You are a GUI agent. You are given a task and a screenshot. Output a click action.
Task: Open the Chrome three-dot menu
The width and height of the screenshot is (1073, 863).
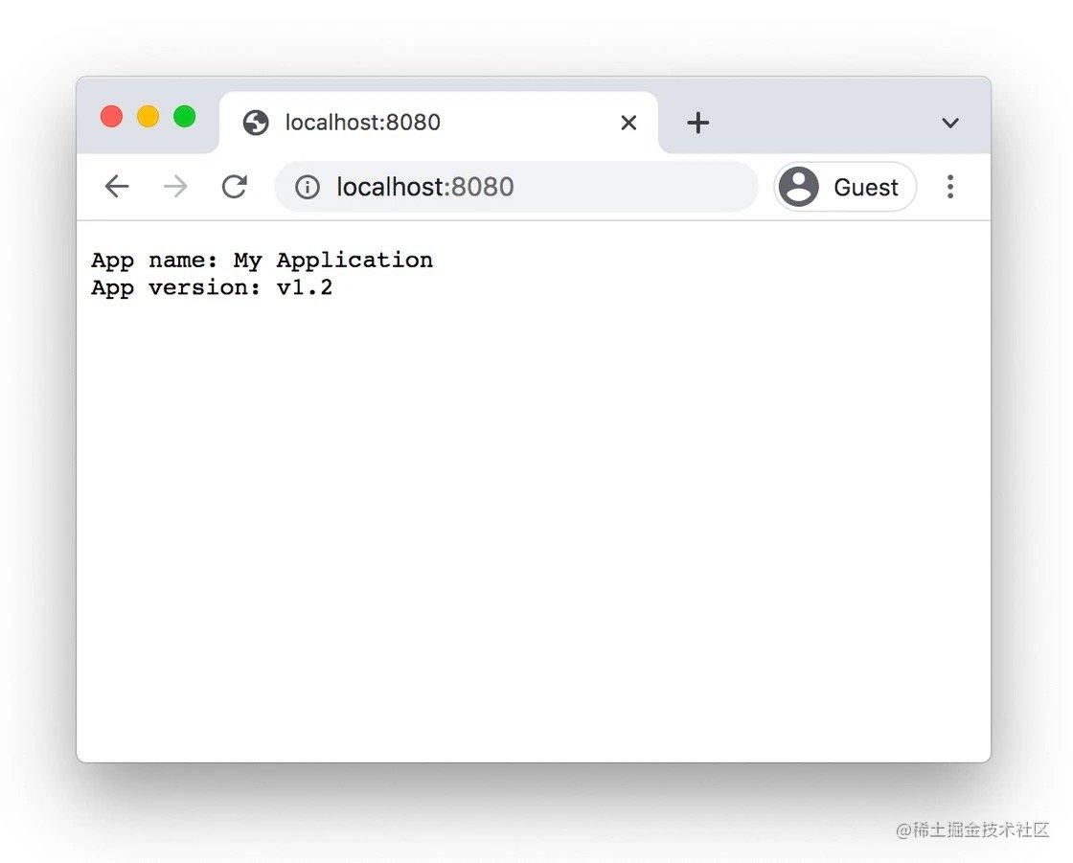coord(949,186)
